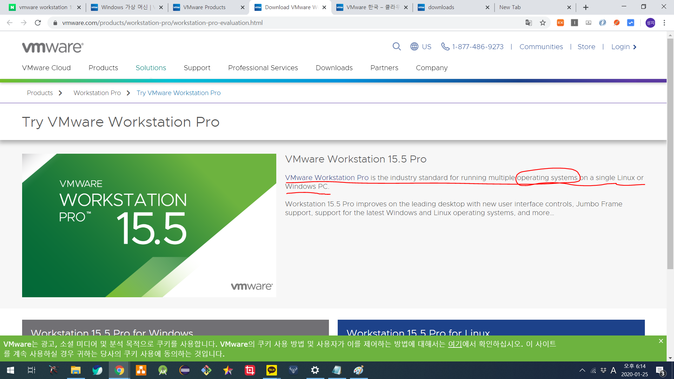Screen dimensions: 674x379
Task: Click the Google Translate icon in address bar
Action: tap(529, 23)
